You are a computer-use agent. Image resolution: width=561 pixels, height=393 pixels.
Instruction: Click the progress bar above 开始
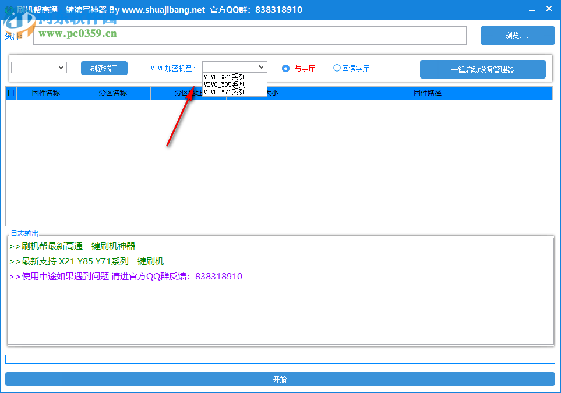(280, 359)
